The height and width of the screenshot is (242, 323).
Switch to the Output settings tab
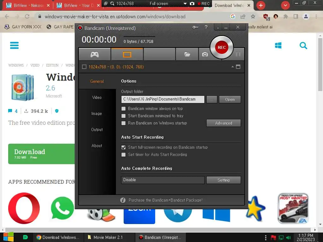point(97,130)
